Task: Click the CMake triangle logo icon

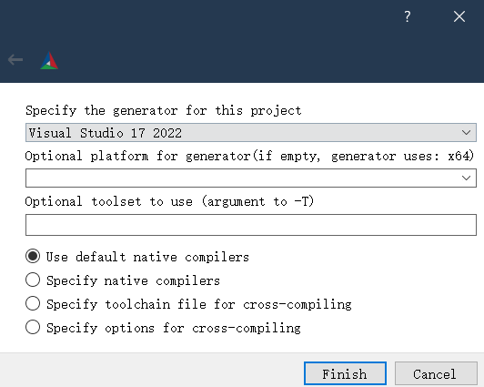Action: click(x=49, y=60)
